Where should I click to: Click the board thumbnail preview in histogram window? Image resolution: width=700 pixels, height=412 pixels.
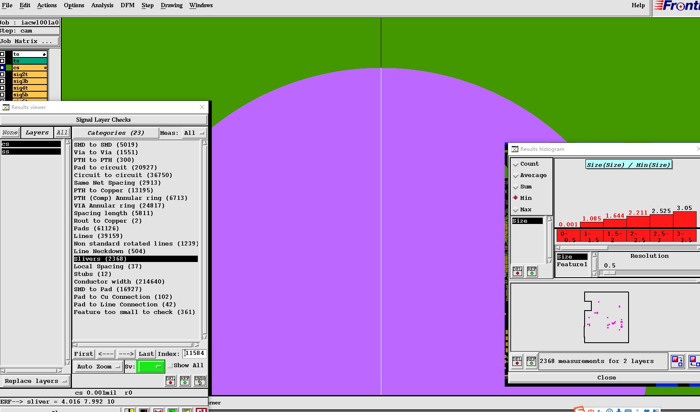point(606,317)
